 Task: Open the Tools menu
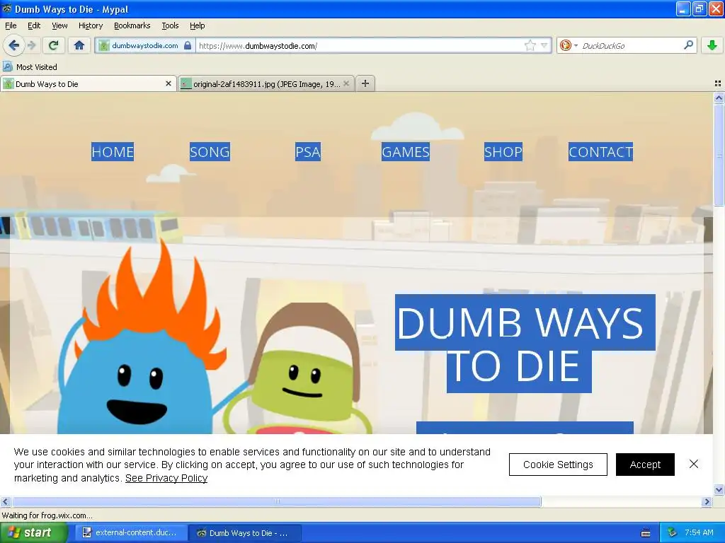point(170,25)
